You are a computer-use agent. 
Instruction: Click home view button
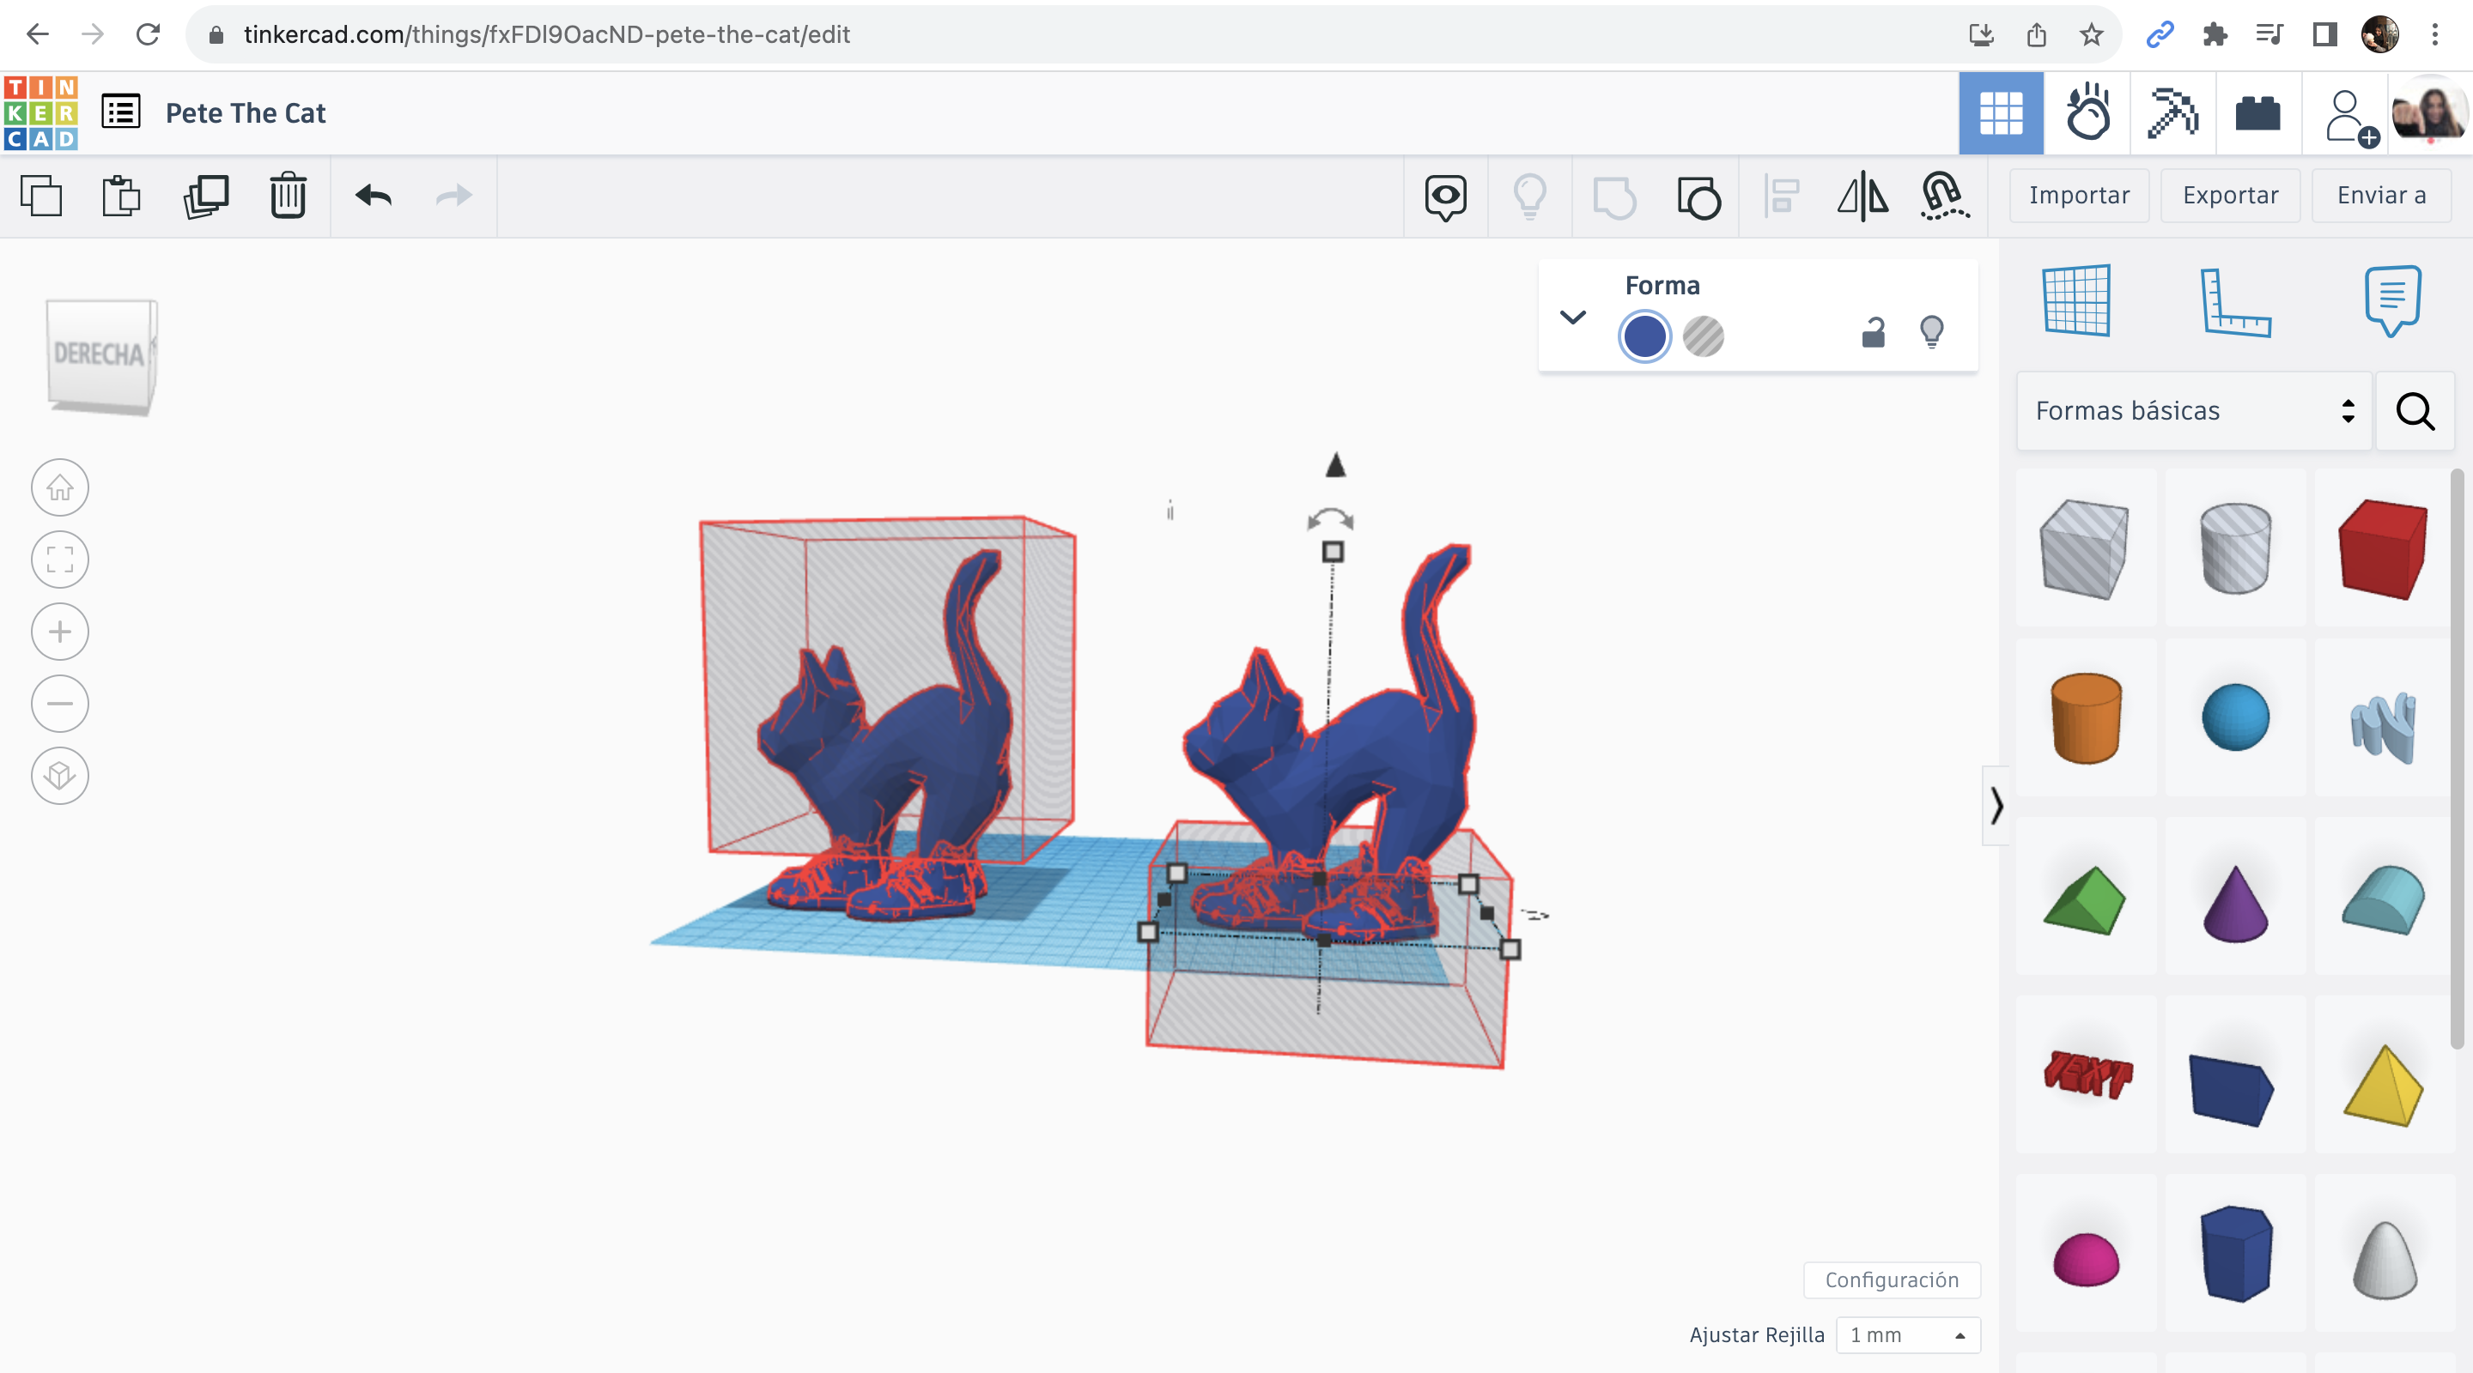click(x=59, y=487)
